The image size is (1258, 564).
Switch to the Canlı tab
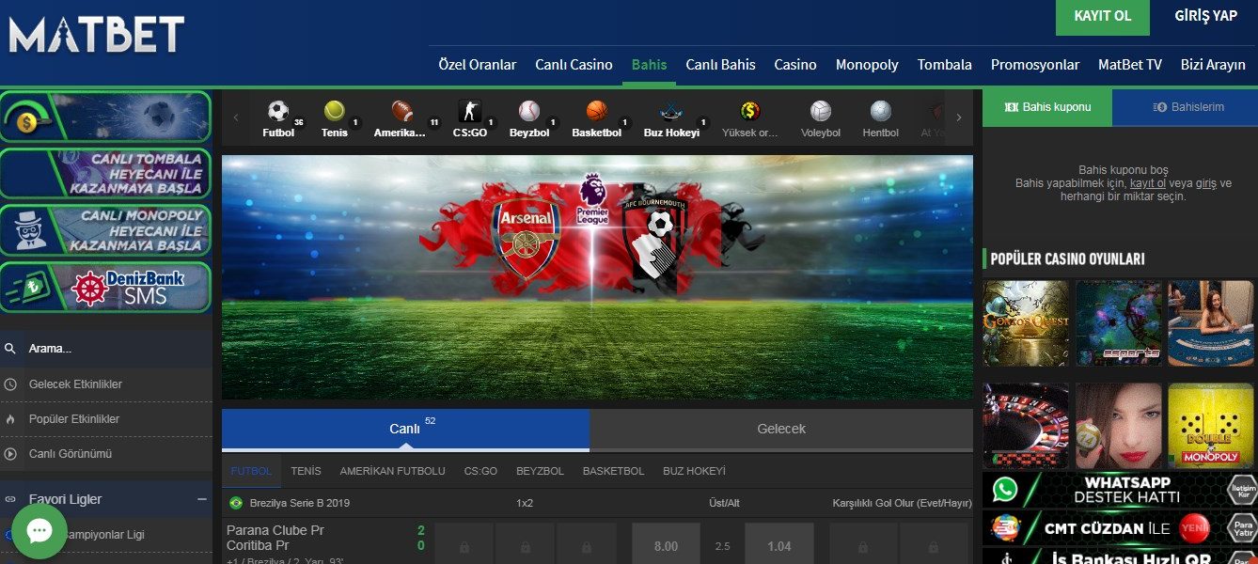coord(405,429)
